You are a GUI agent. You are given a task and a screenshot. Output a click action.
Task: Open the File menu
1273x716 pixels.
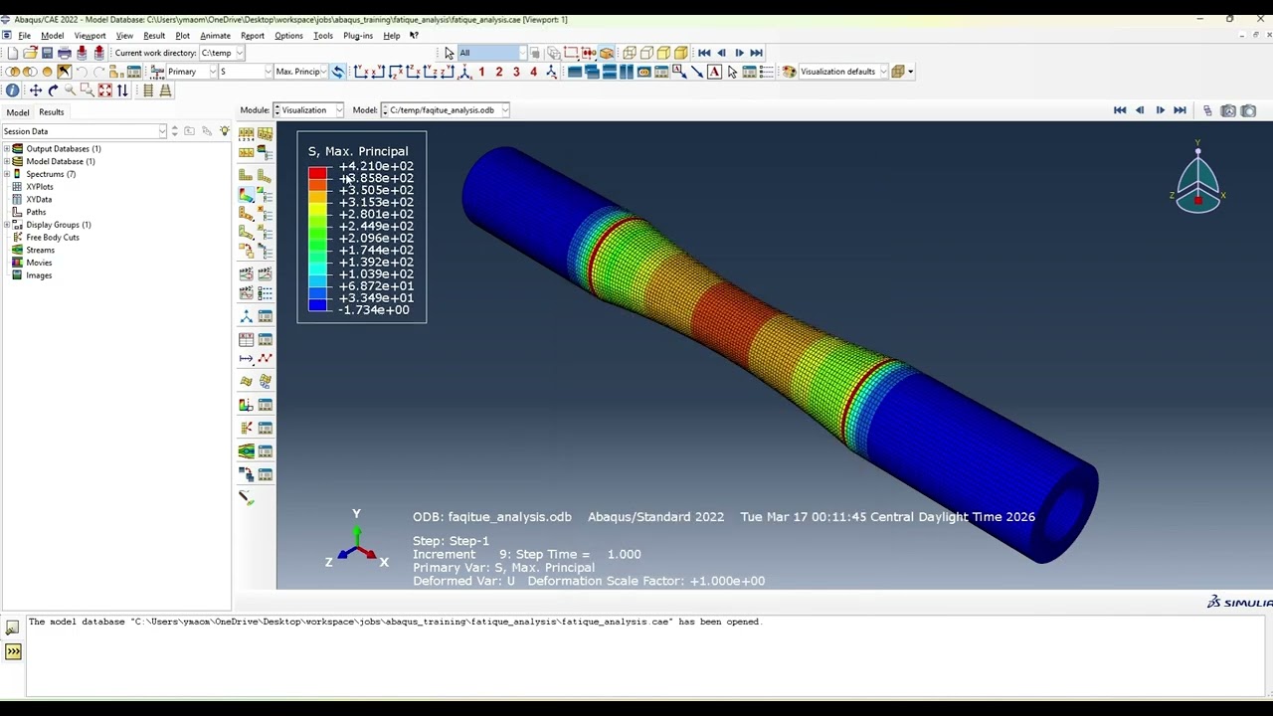point(24,36)
